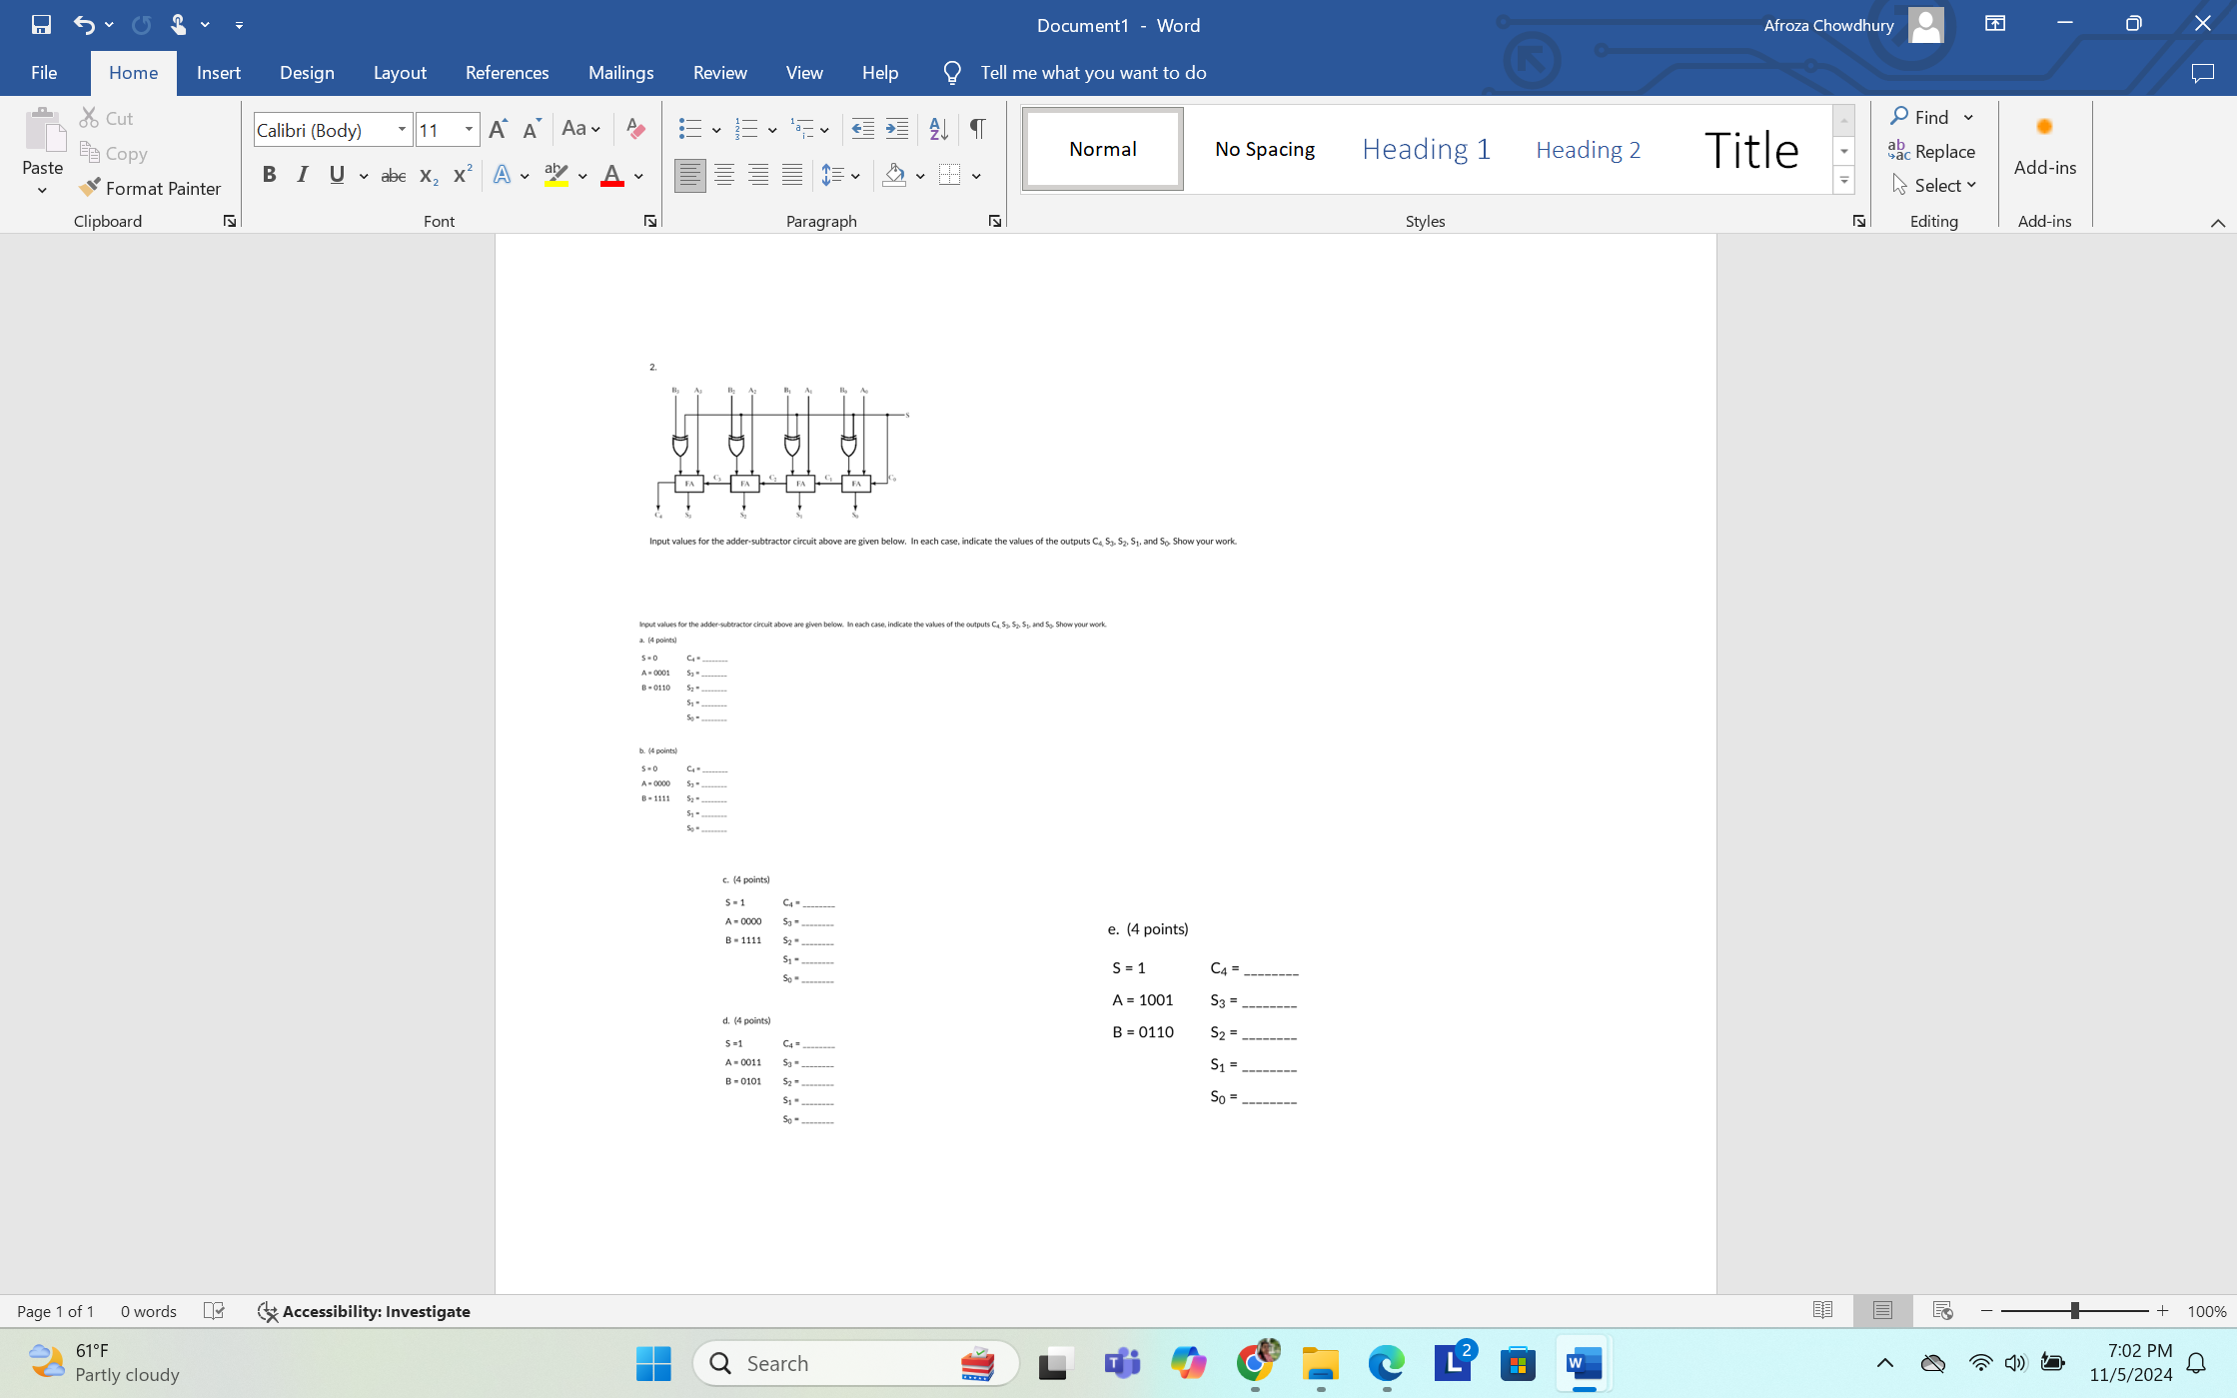The height and width of the screenshot is (1398, 2237).
Task: Open the font size dropdown
Action: [469, 130]
